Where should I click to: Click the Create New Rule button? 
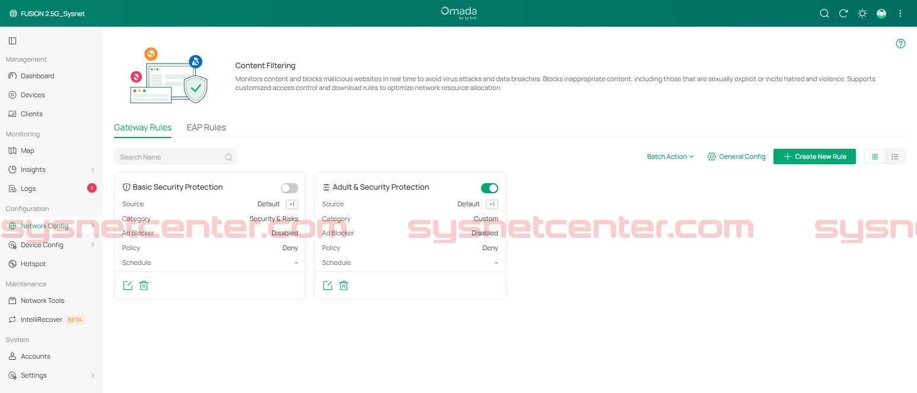click(814, 156)
